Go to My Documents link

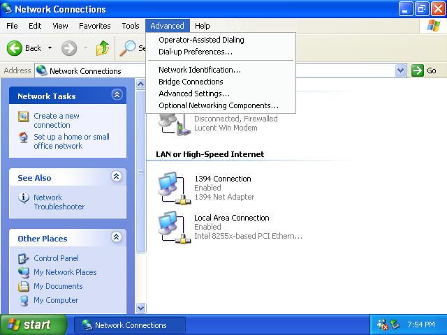(58, 286)
